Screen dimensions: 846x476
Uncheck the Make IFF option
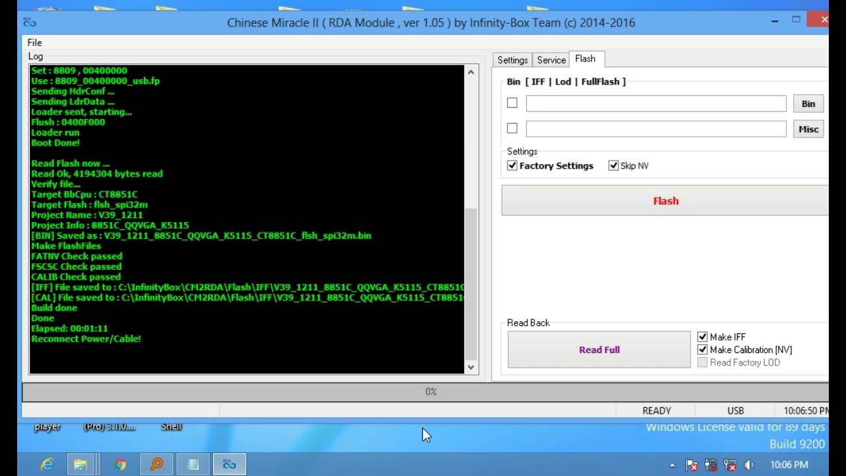pyautogui.click(x=703, y=337)
